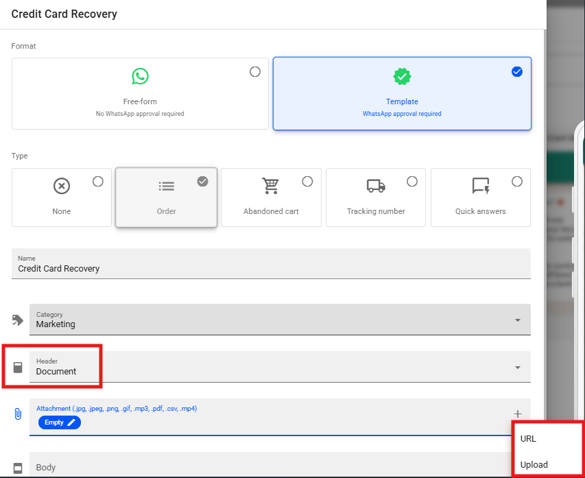Click the paperclip attachment icon
This screenshot has height=478, width=585.
pos(18,414)
